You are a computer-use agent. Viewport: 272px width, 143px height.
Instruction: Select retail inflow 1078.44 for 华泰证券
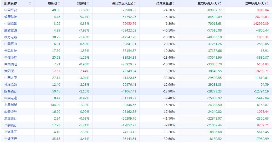tap(263, 112)
